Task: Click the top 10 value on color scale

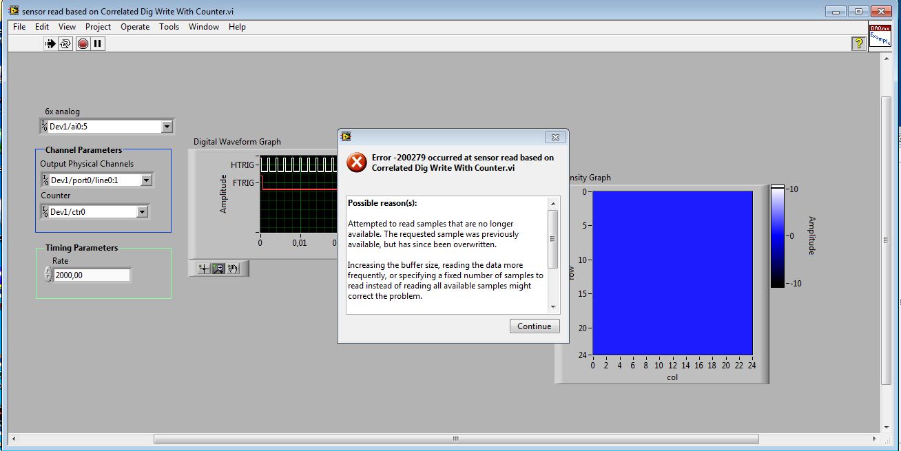Action: [793, 189]
